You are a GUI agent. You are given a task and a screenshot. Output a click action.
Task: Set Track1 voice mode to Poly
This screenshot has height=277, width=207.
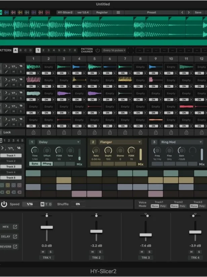(x=163, y=206)
